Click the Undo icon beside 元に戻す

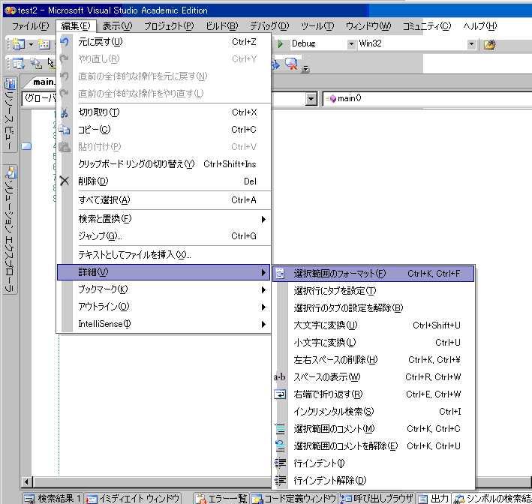point(64,42)
